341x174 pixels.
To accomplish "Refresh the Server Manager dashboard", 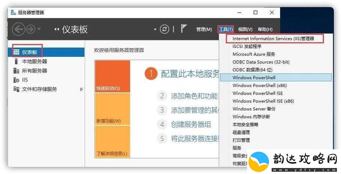I will 164,29.
